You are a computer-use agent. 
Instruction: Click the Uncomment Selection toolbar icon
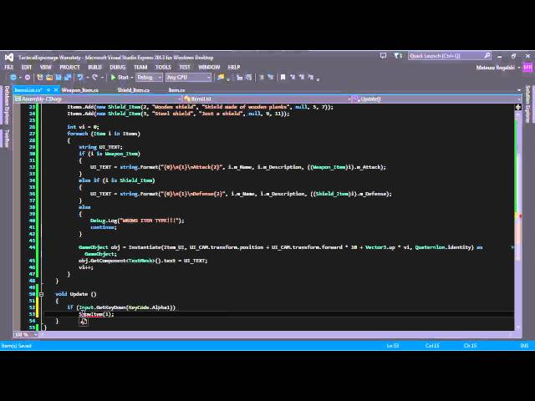[x=271, y=78]
